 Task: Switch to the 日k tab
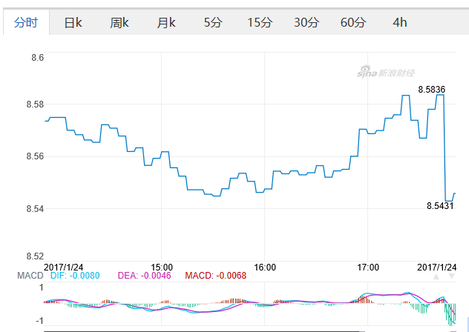tap(73, 22)
